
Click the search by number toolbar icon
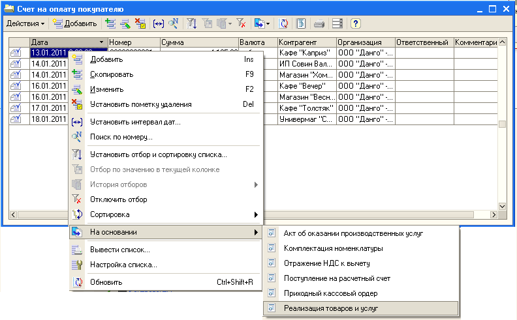tap(174, 23)
